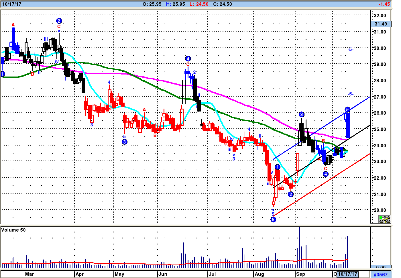401x278 pixels.
Task: Click the balance scales icon at chart corner
Action: point(384,220)
